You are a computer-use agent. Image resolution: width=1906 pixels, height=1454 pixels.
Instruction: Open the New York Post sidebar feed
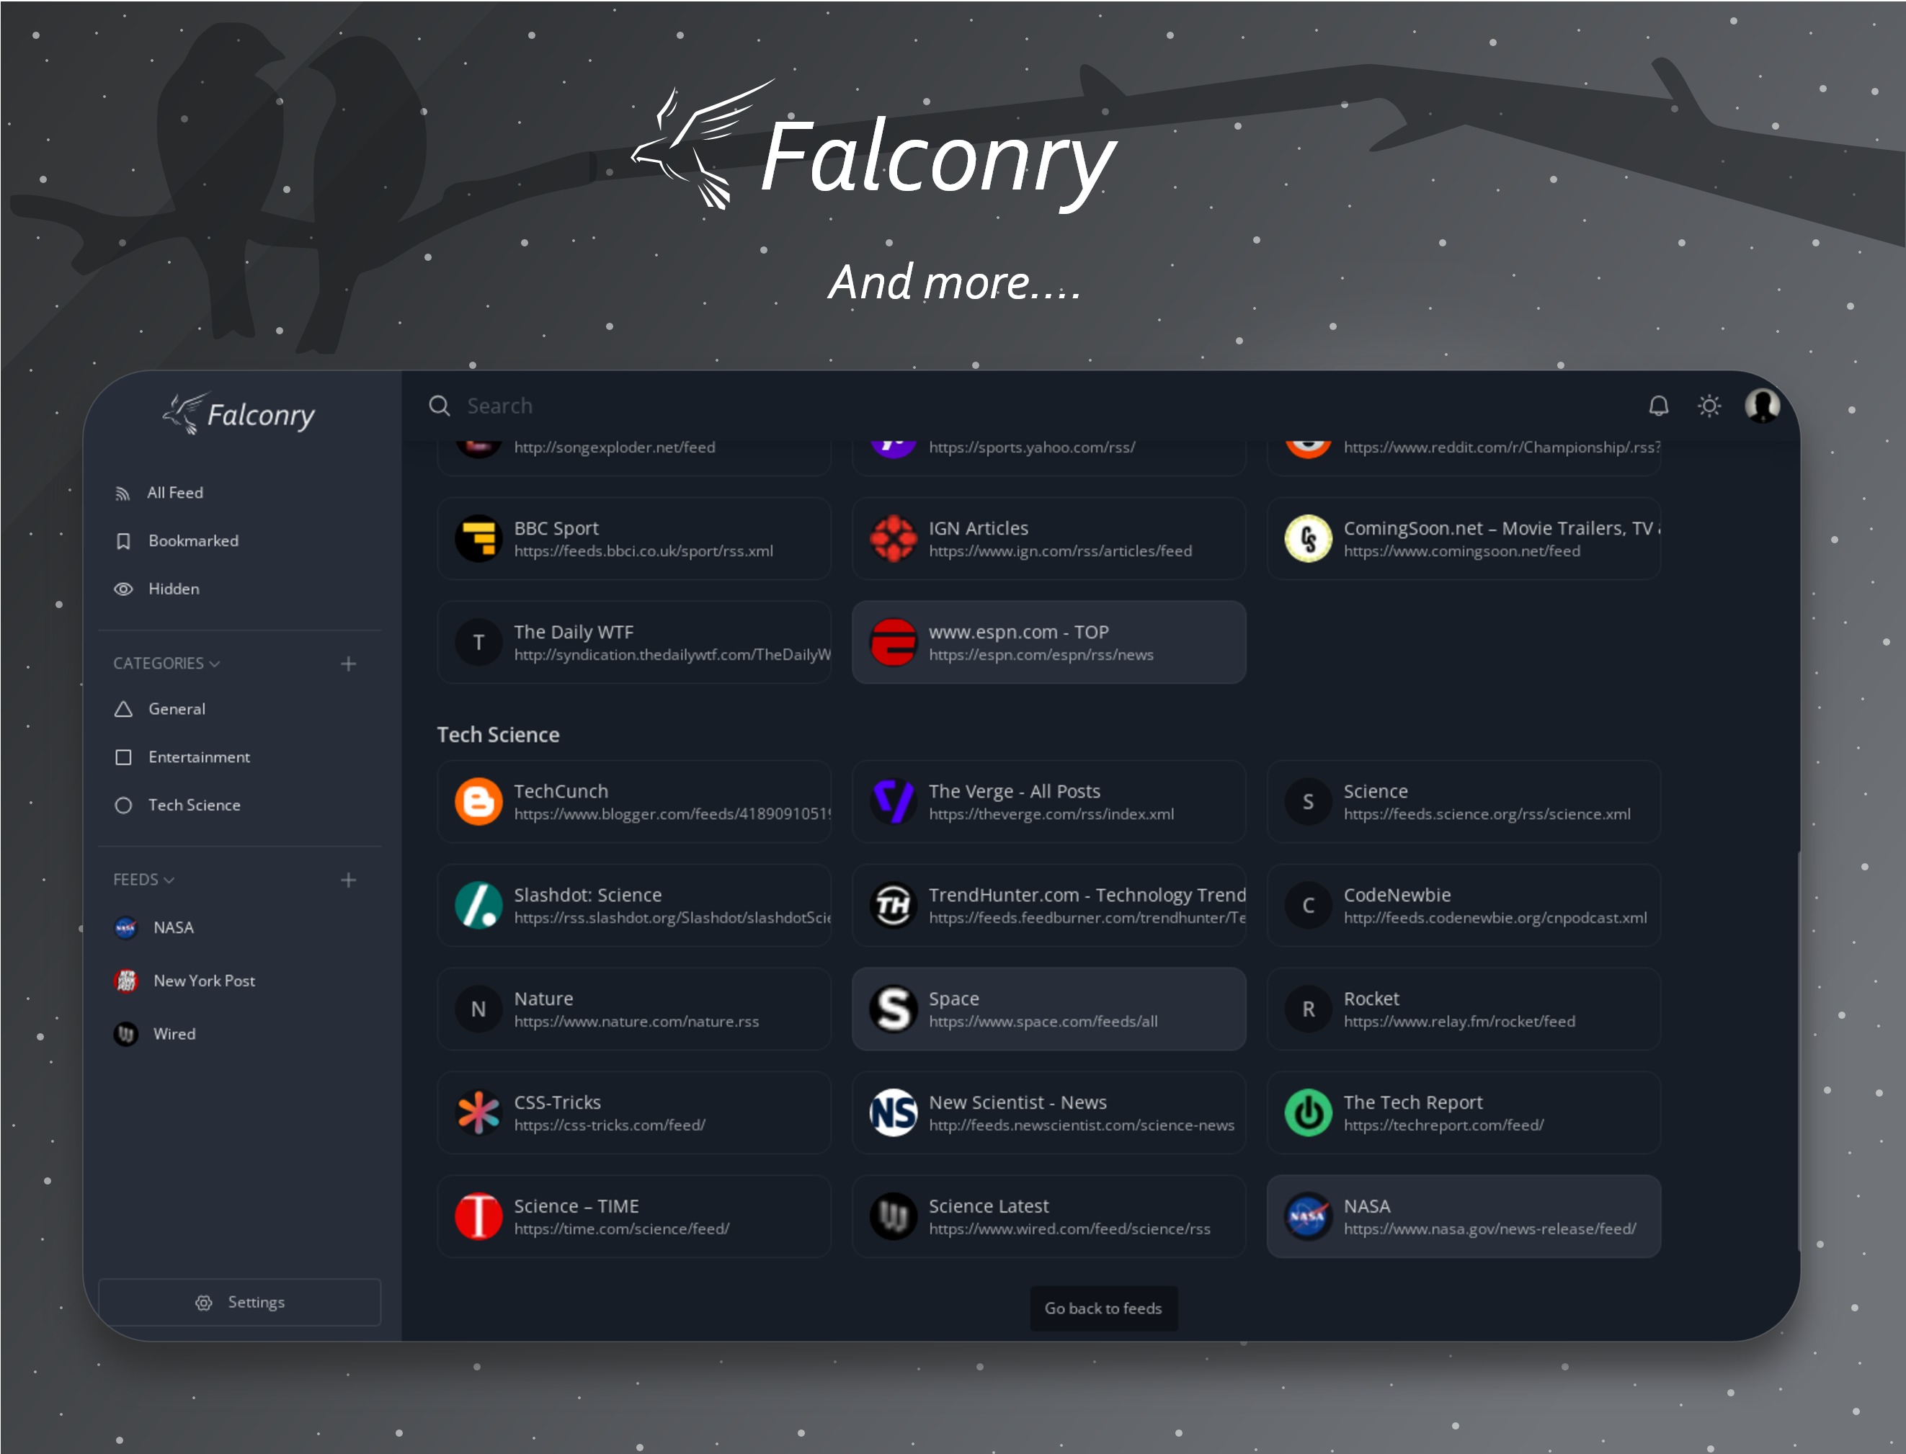[184, 981]
